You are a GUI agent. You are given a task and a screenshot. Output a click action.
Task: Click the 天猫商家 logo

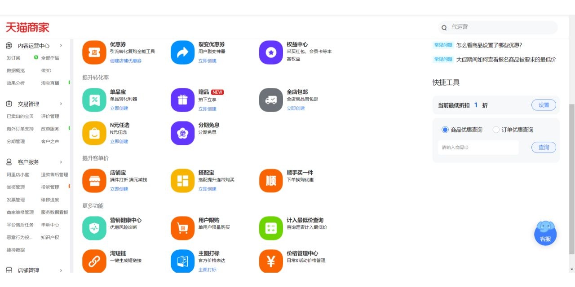(x=27, y=27)
